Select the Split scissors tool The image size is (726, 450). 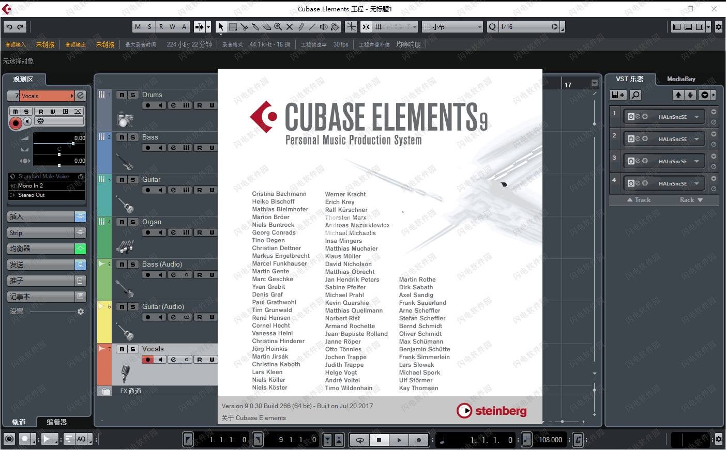(244, 27)
